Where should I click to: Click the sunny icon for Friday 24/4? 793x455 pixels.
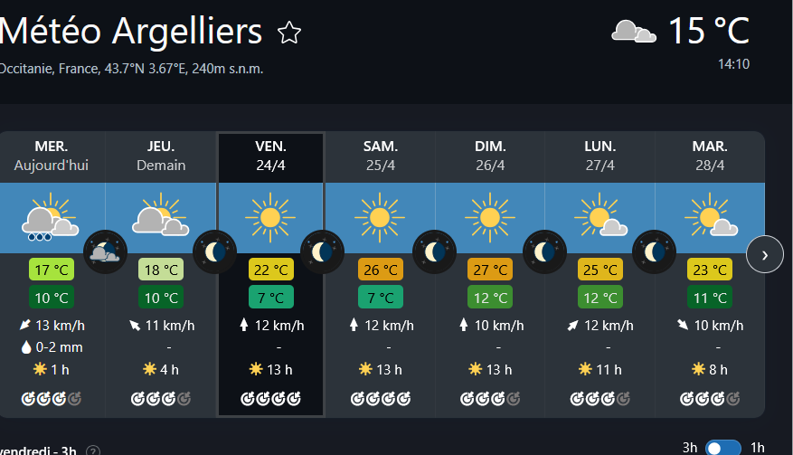270,217
